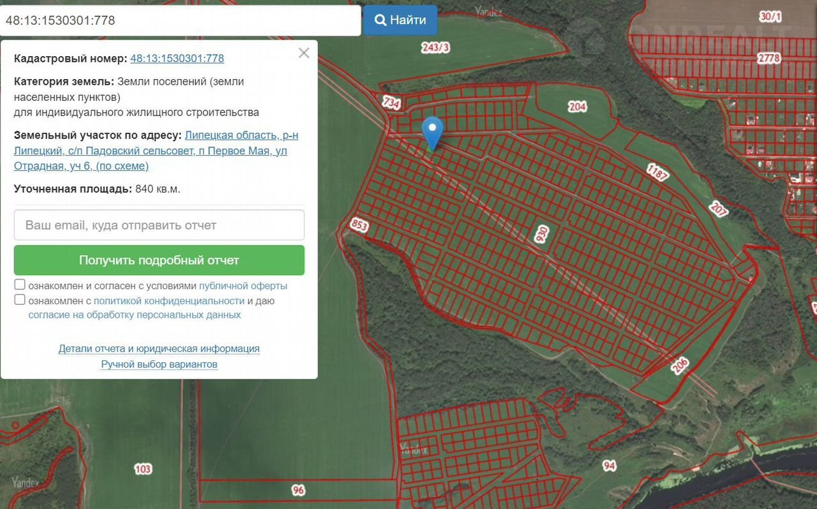Image resolution: width=817 pixels, height=509 pixels.
Task: Select parcel label 930 on map
Action: 542,235
